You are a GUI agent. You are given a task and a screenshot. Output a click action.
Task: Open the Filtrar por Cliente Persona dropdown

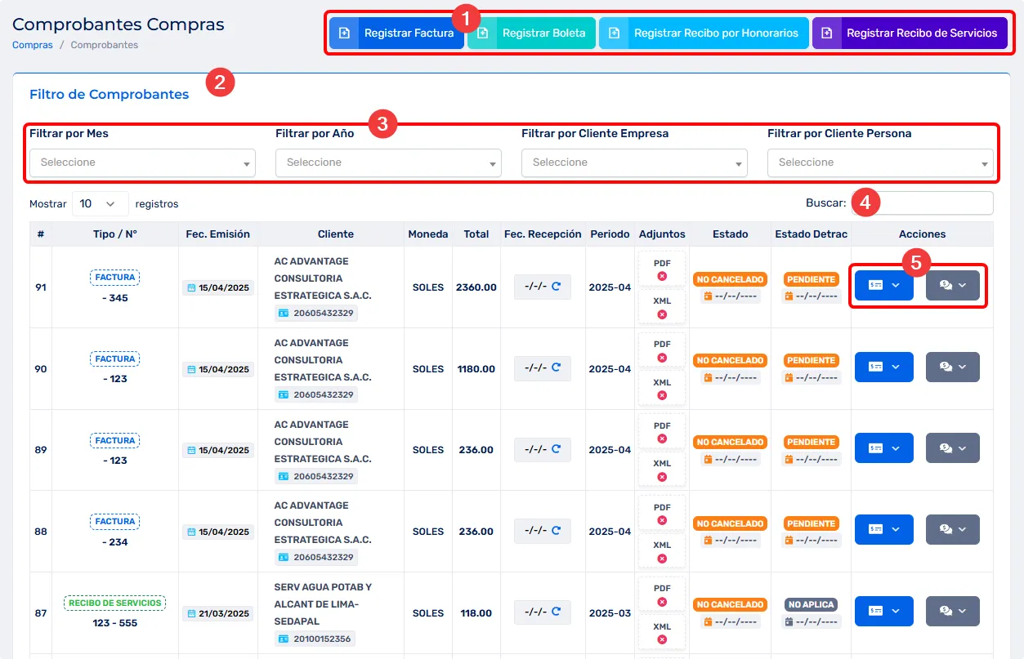tap(880, 163)
